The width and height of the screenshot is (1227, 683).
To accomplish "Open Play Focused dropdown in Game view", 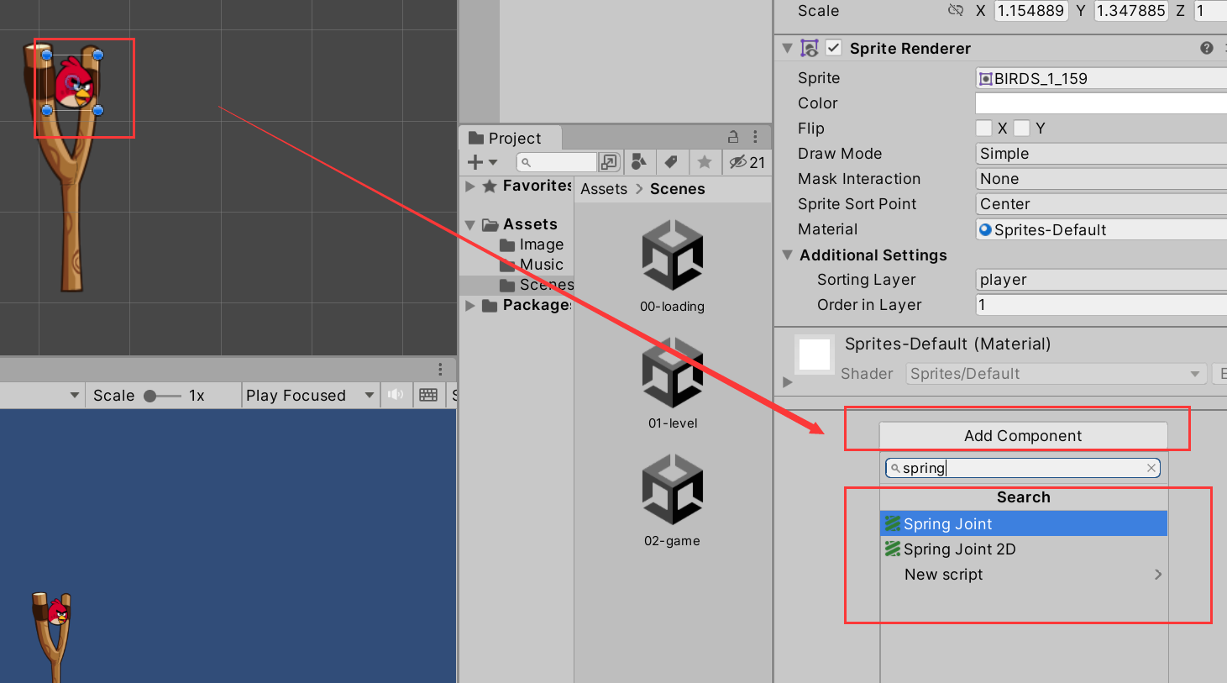I will (x=310, y=395).
